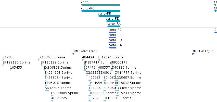Select the AF171725 feature marker
217x102 pixels.
pyautogui.click(x=52, y=101)
